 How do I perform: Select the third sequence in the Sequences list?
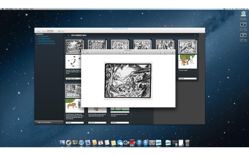(45, 41)
